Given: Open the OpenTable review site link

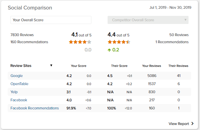Looking at the screenshot, I should pyautogui.click(x=19, y=84).
